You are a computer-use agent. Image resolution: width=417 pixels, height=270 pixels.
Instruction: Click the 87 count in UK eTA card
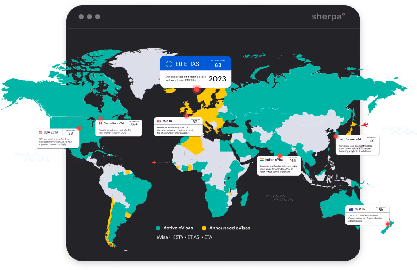click(x=195, y=122)
